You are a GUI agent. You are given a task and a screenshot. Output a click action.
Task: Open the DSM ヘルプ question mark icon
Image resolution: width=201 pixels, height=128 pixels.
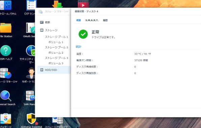point(6,51)
